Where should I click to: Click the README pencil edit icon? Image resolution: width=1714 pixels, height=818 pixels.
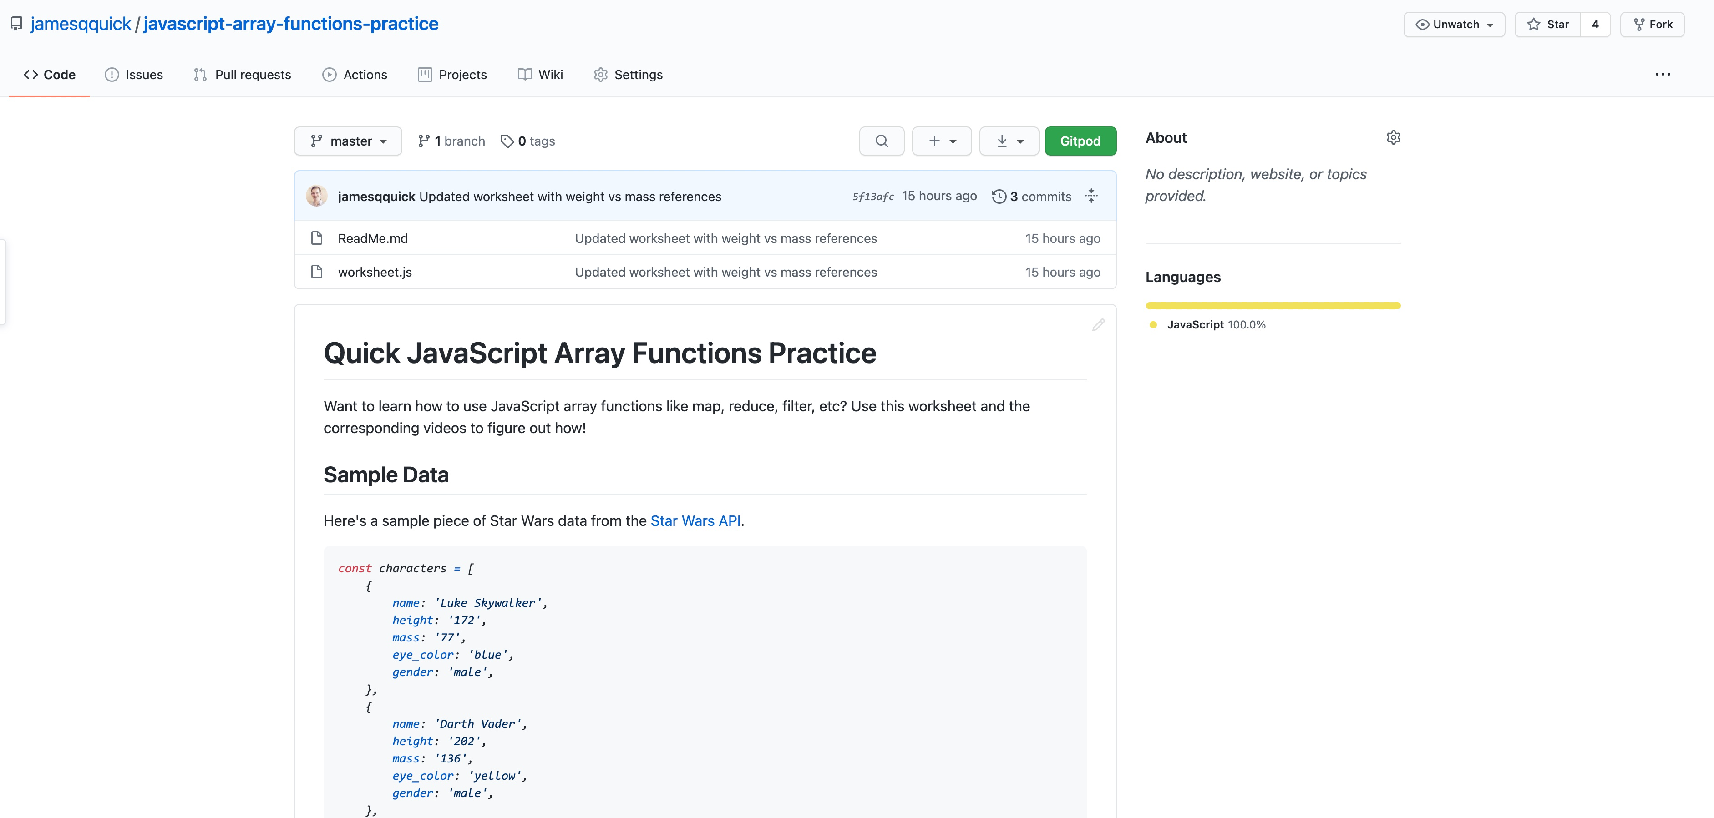coord(1098,324)
